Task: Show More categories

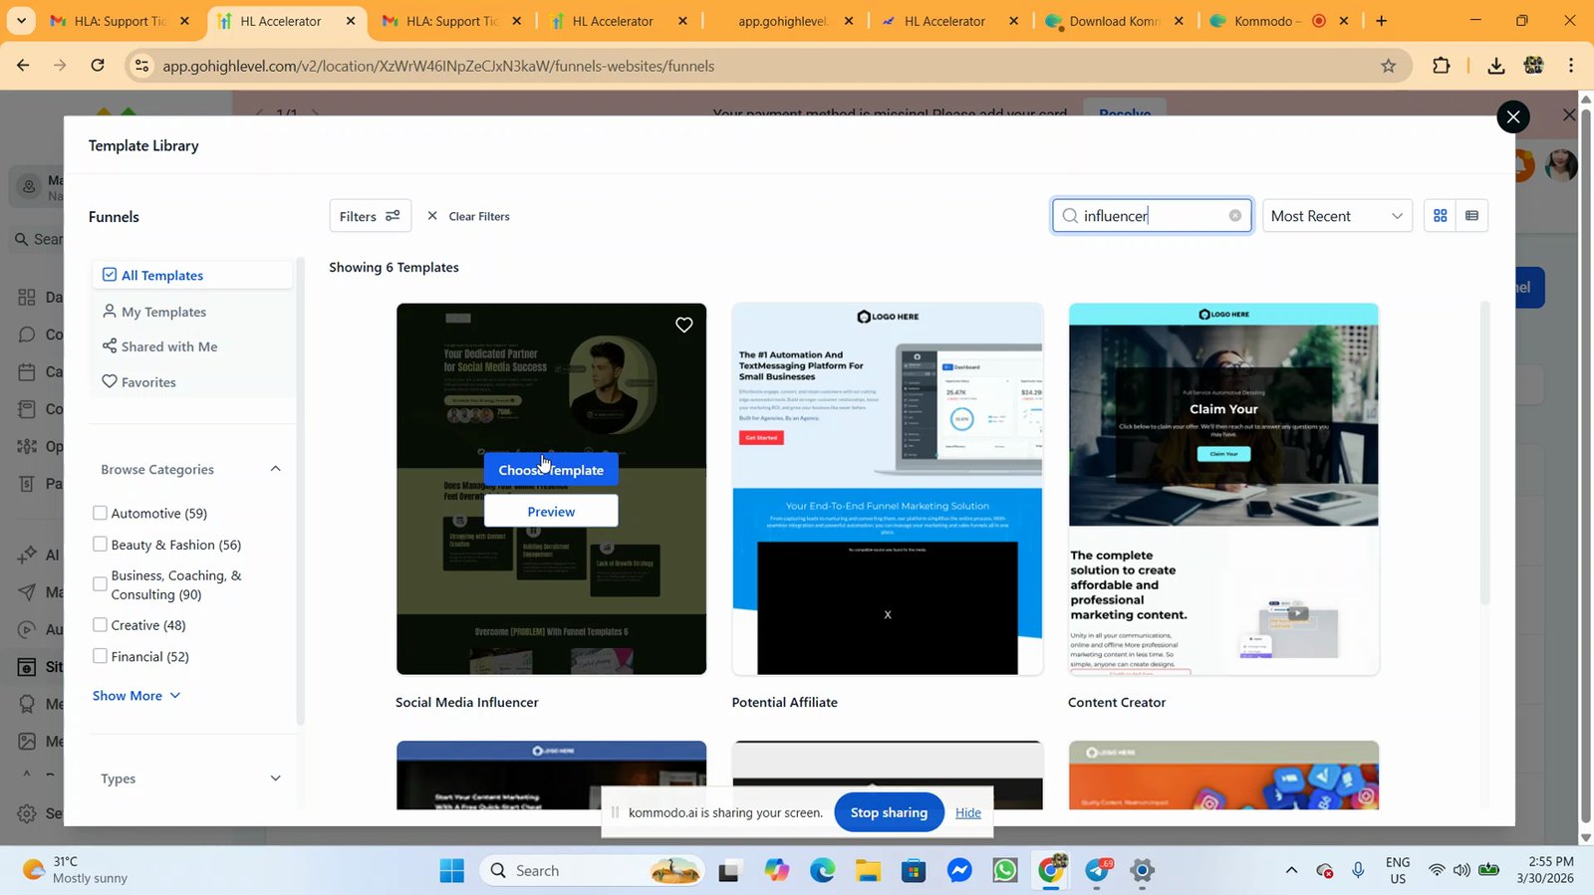Action: [x=136, y=696]
